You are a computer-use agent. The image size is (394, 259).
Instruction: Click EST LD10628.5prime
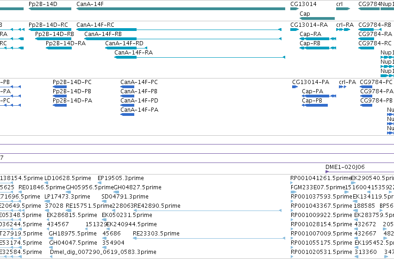coord(68,178)
